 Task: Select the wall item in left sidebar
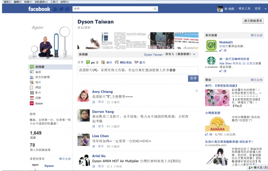pos(50,67)
